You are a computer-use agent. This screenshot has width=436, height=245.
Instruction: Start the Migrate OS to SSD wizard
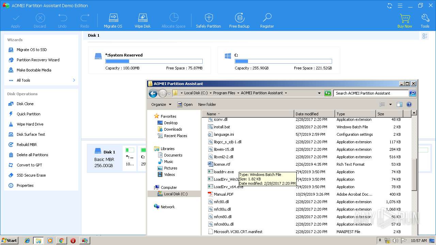[x=32, y=50]
